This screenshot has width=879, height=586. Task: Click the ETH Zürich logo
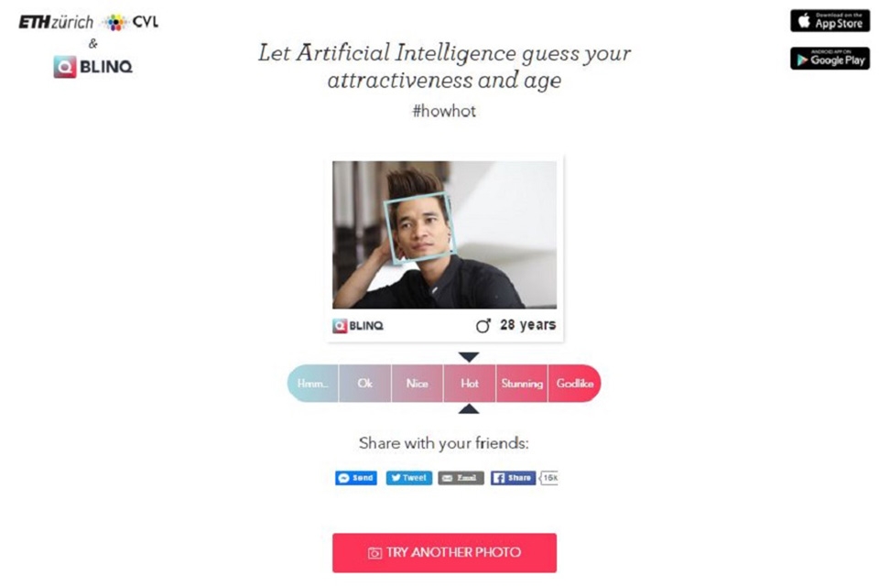click(x=56, y=22)
